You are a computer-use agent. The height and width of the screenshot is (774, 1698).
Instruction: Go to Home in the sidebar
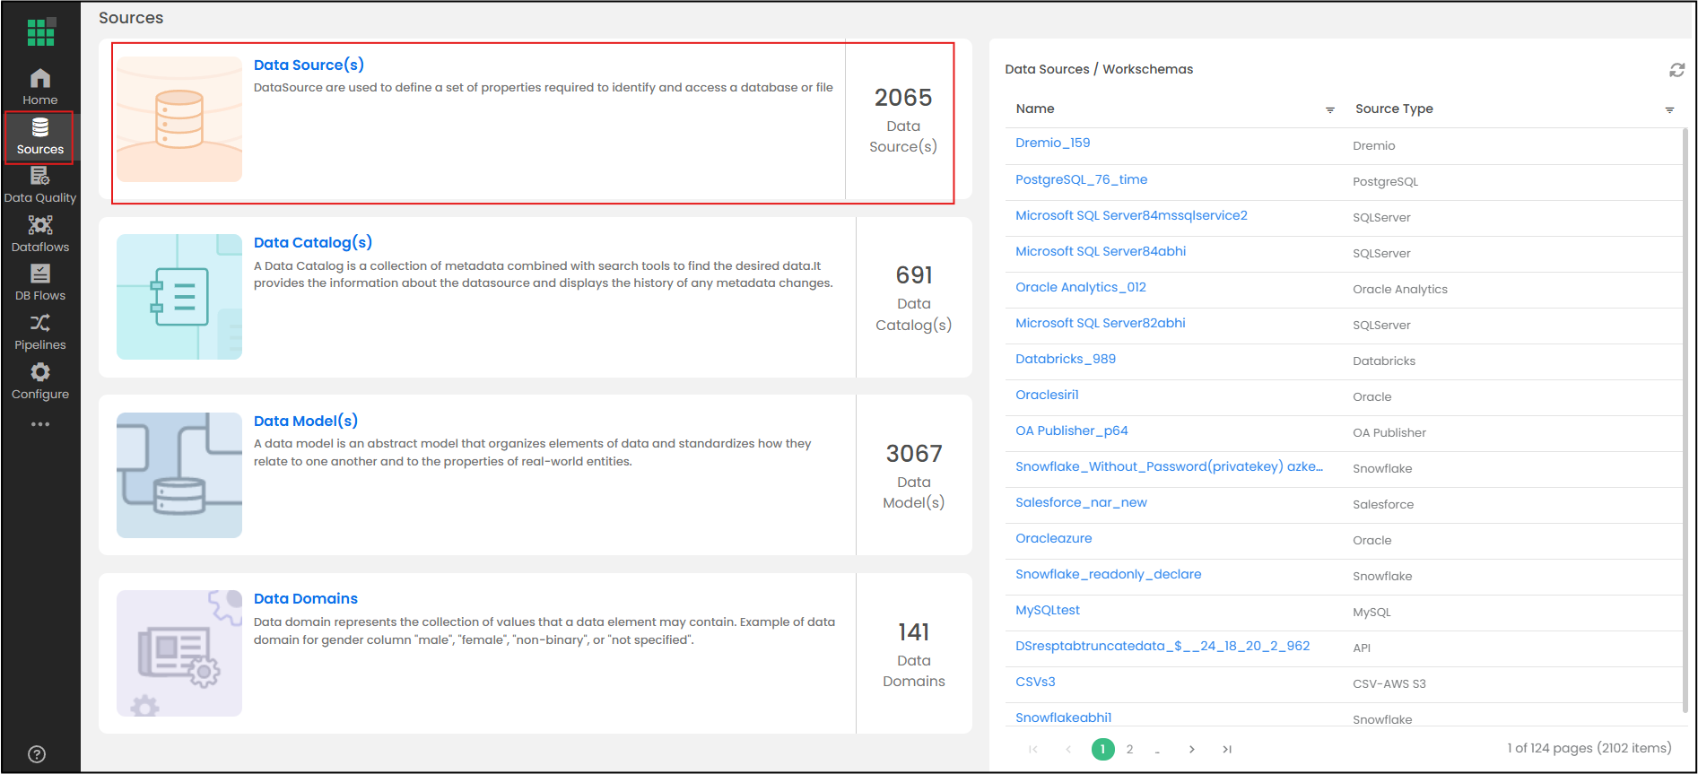[x=40, y=87]
